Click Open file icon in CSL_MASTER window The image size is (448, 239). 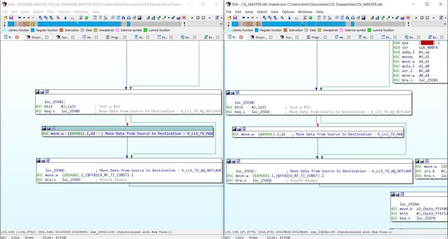pyautogui.click(x=229, y=18)
